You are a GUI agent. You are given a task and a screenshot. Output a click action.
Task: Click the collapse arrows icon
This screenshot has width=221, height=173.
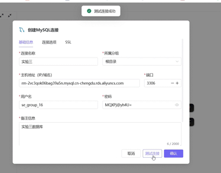(x=10, y=16)
